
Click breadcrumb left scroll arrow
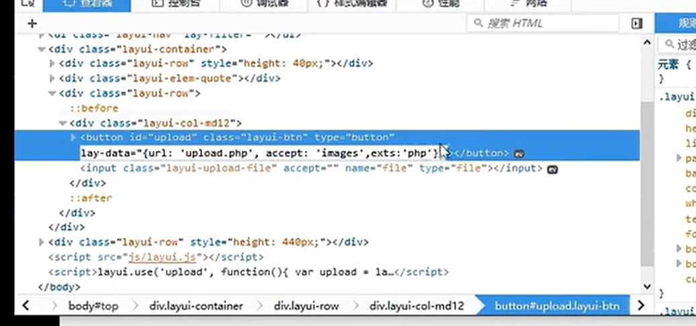tap(26, 305)
